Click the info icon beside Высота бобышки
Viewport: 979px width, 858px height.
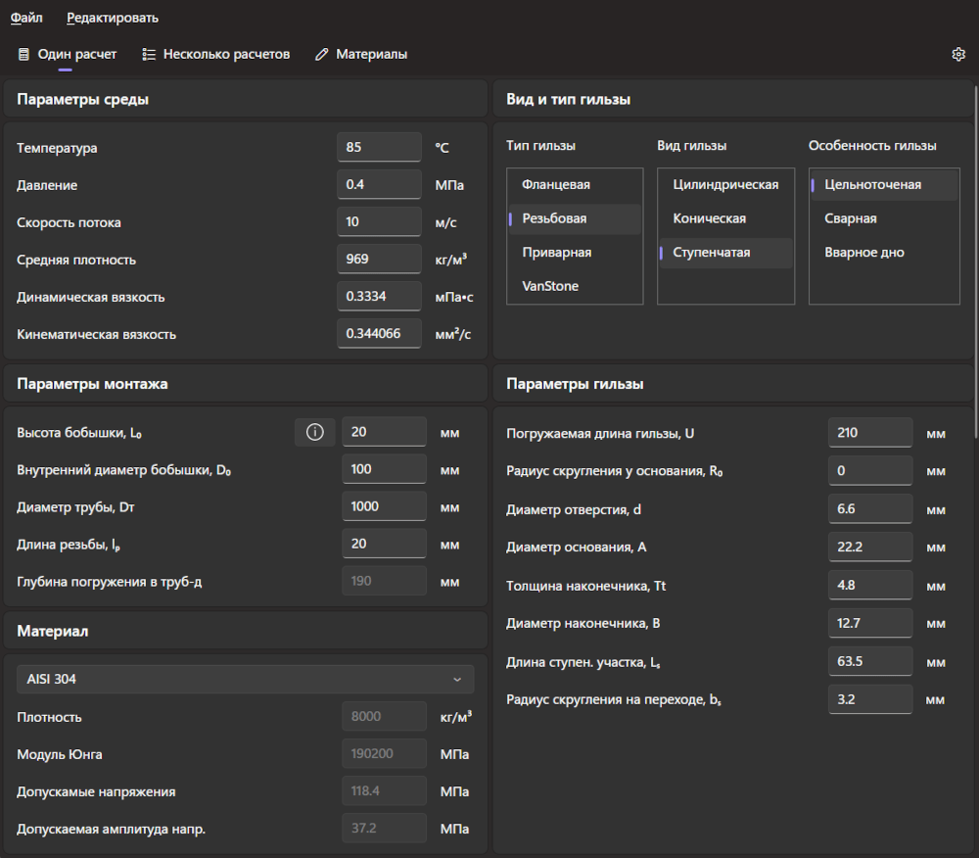(314, 432)
